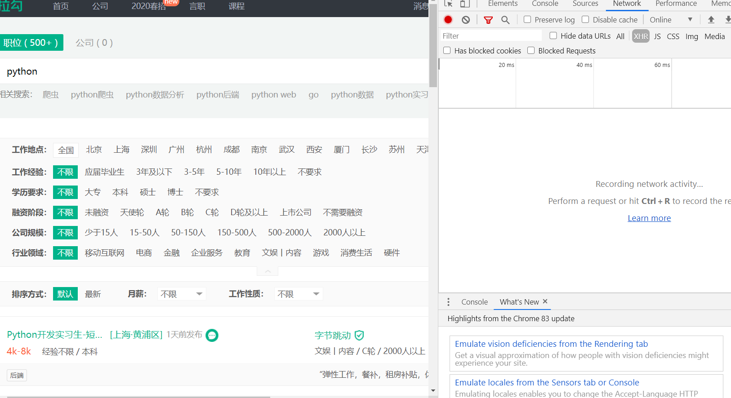Screen dimensions: 731x398
Task: Check the Hide data URLs option
Action: pos(553,35)
